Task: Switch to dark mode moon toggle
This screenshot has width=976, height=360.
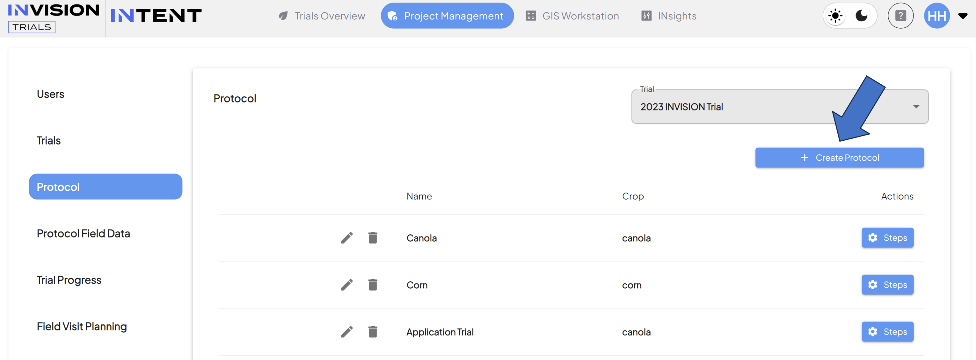Action: (862, 16)
